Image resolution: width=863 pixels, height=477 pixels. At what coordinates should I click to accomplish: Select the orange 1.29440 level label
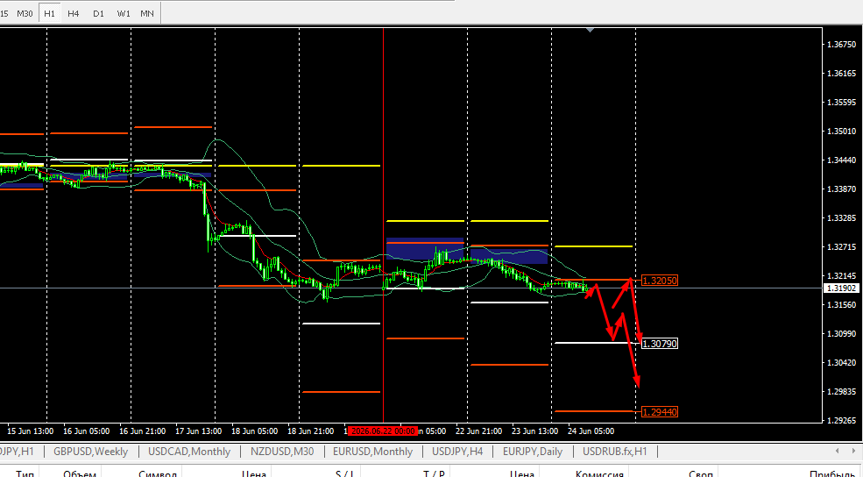tap(660, 412)
